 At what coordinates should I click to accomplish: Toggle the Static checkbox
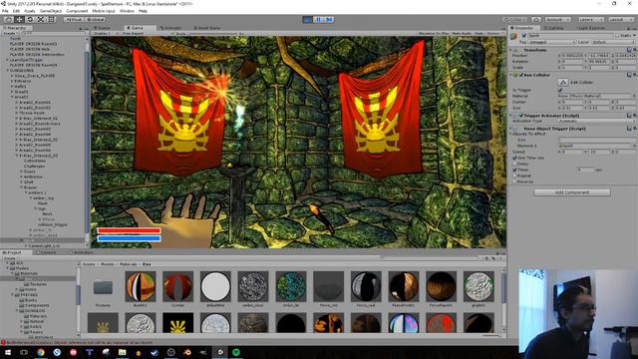click(617, 36)
